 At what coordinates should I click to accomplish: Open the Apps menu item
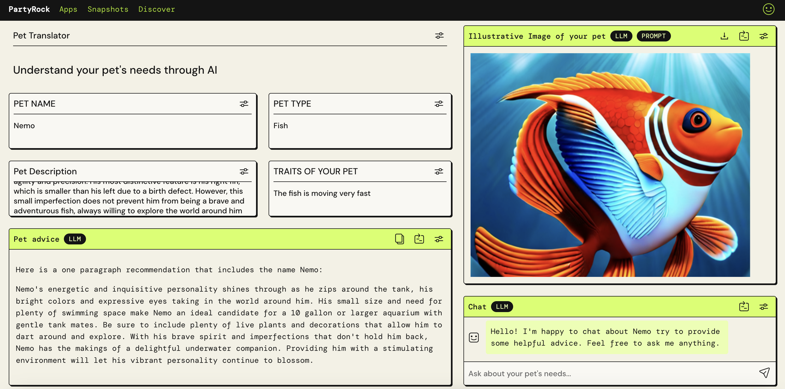68,10
